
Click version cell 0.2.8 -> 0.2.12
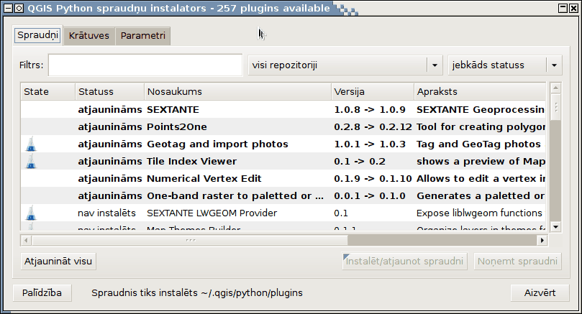pos(373,126)
